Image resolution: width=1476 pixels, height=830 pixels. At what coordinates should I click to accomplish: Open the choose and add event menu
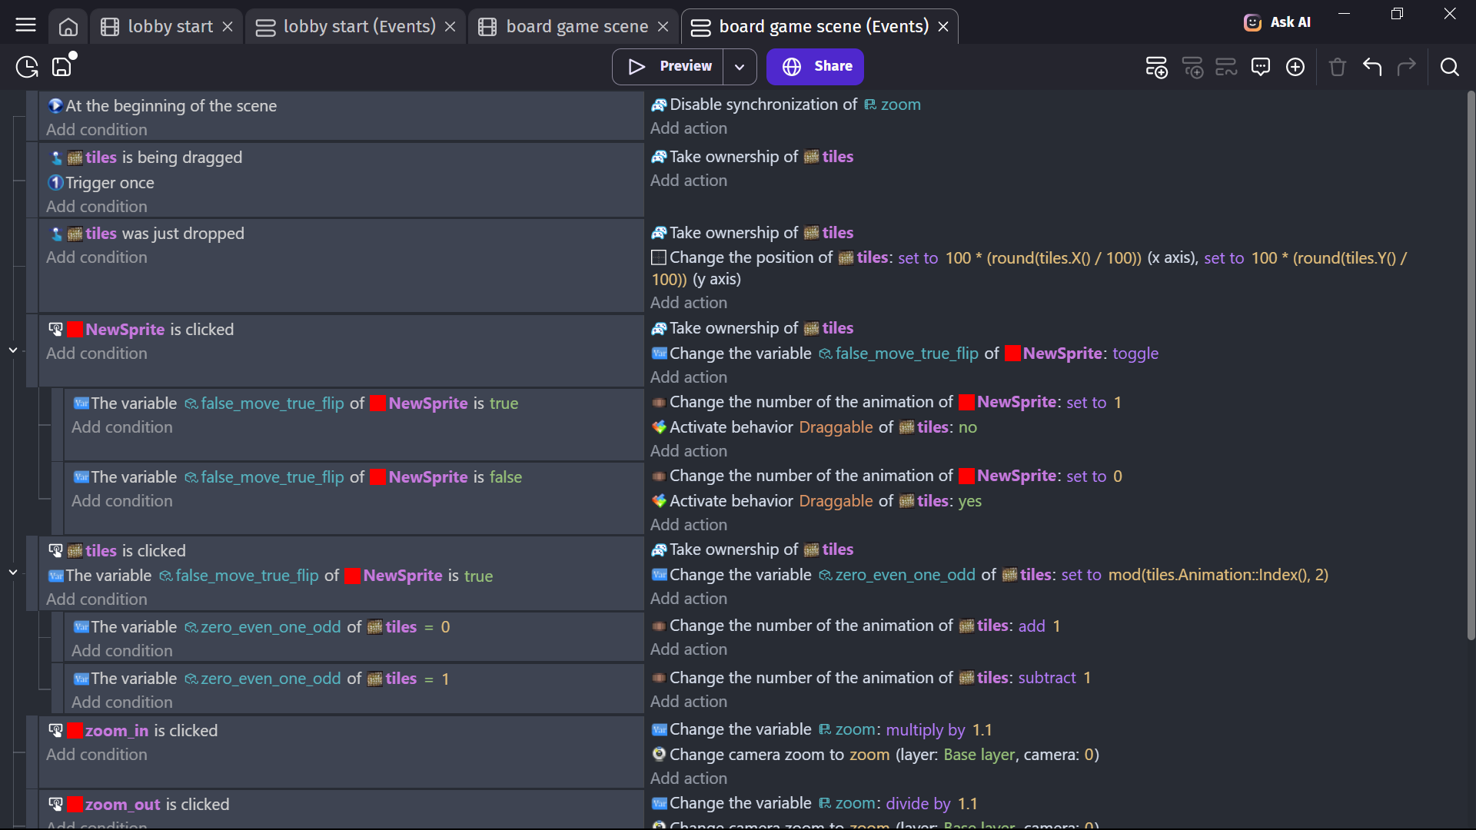point(1295,68)
